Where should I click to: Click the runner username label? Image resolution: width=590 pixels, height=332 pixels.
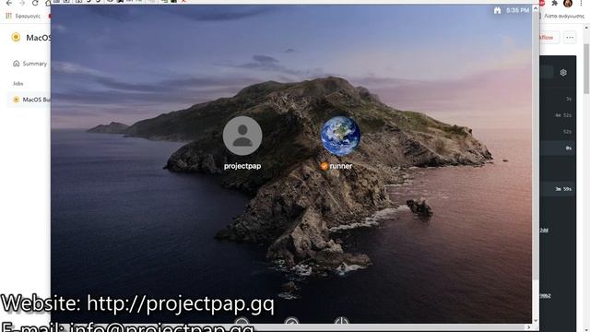341,166
